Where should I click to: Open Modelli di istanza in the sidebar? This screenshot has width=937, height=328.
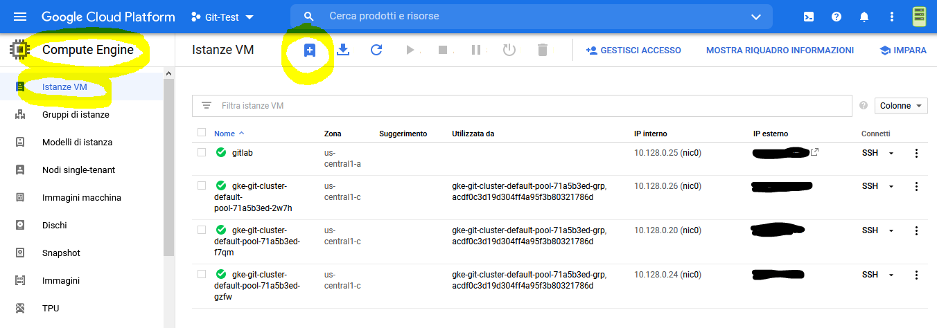tap(82, 142)
